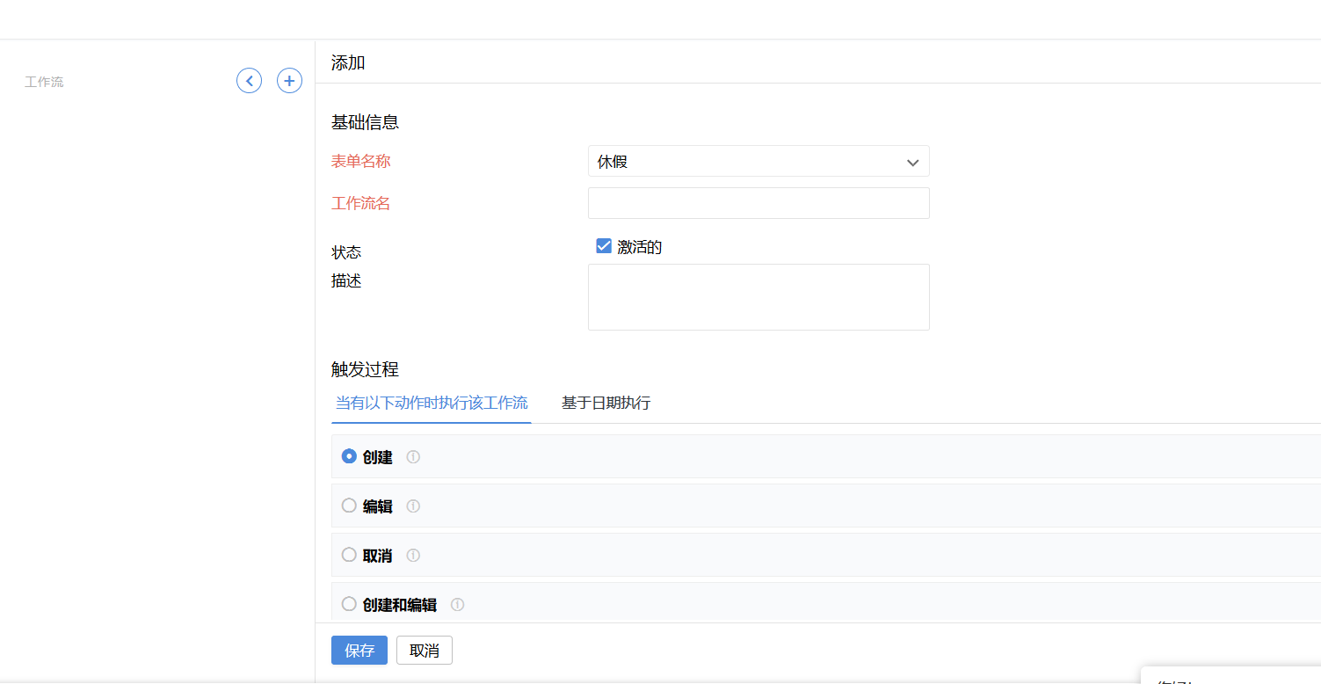
Task: Focus the 工作流名 text input field
Action: coord(758,203)
